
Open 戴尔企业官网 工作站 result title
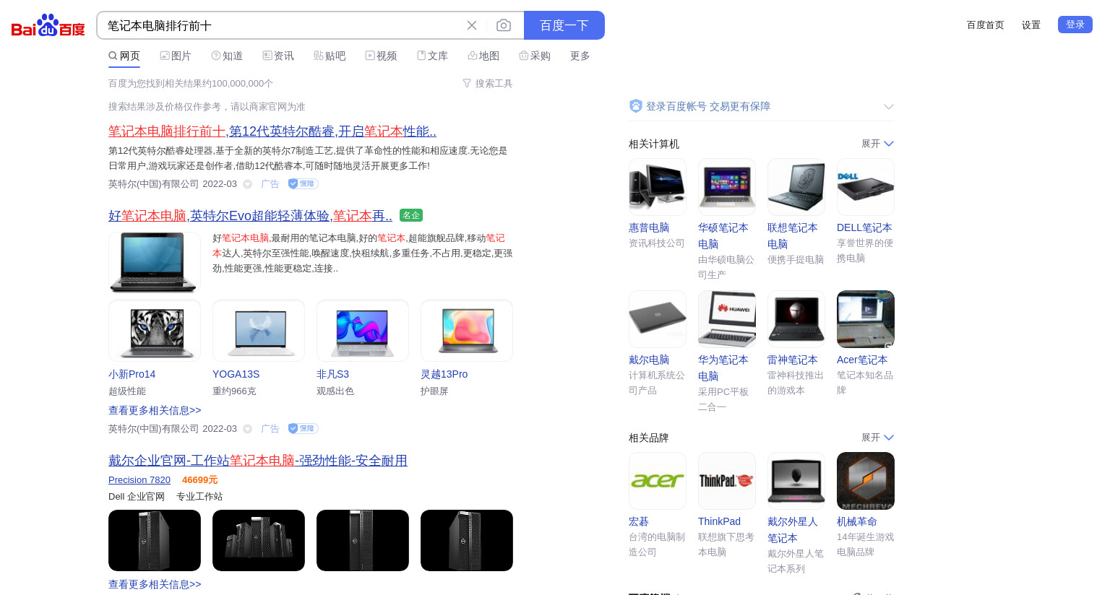(x=258, y=461)
